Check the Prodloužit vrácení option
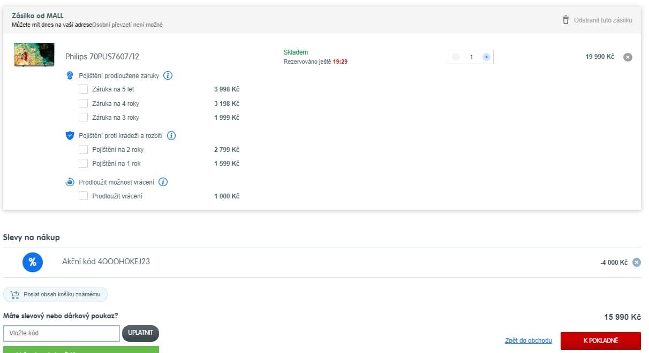 pyautogui.click(x=83, y=196)
